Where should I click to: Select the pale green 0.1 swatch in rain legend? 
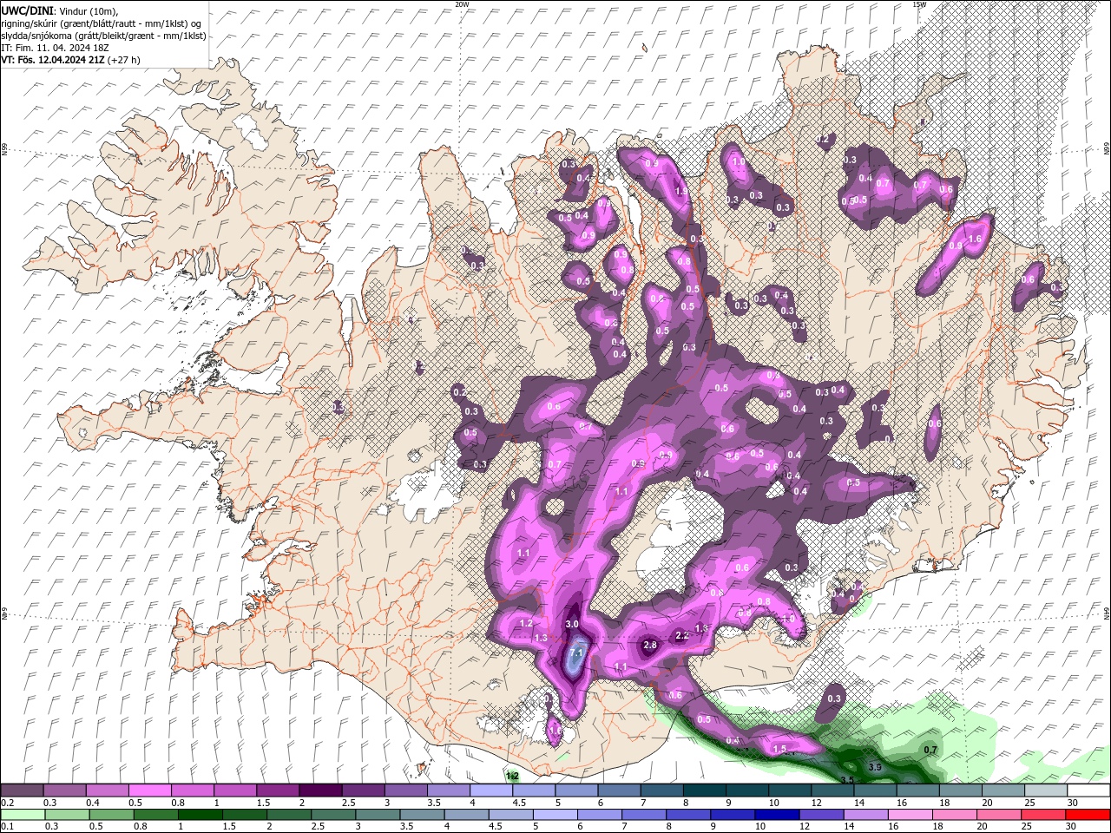(22, 815)
